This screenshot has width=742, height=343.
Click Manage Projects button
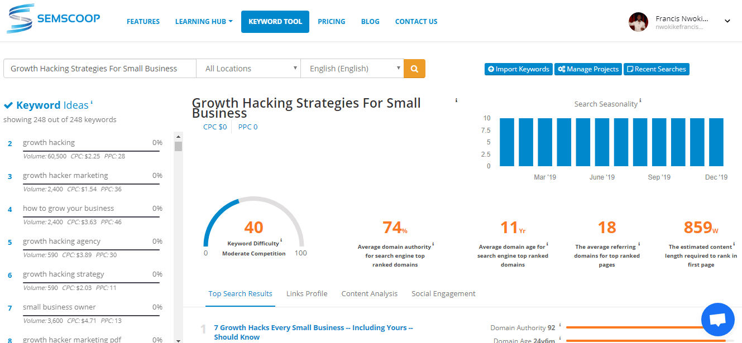coord(588,69)
